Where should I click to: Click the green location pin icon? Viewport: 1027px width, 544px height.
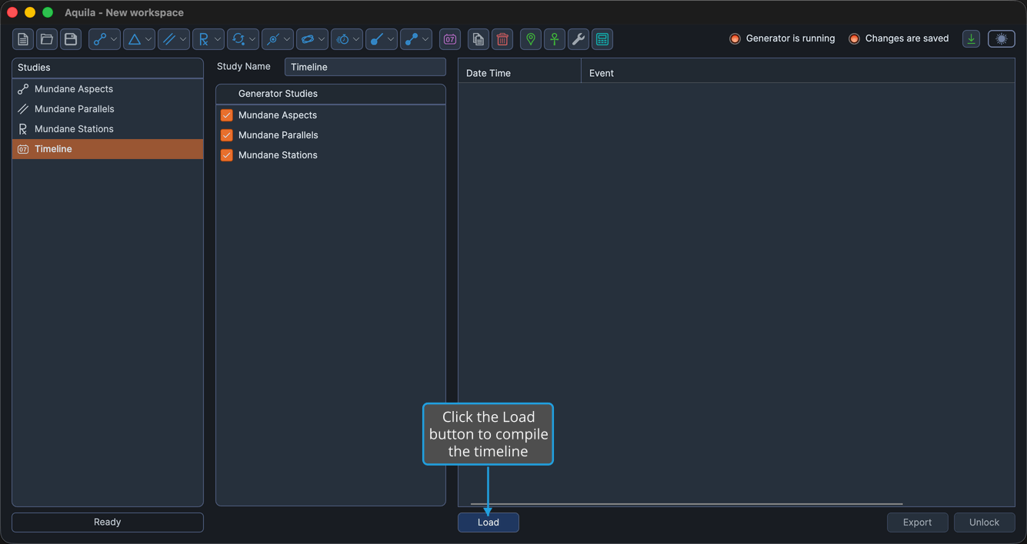(x=531, y=39)
